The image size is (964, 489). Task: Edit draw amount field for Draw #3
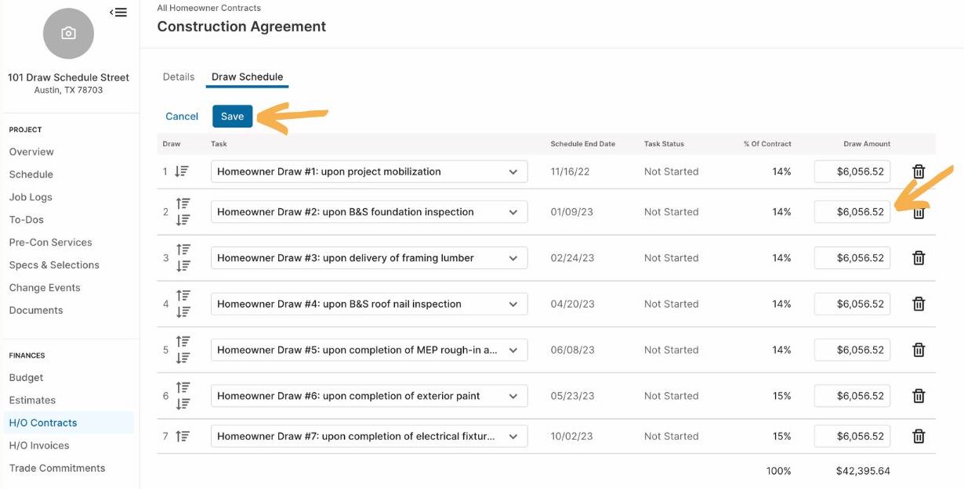pyautogui.click(x=852, y=257)
